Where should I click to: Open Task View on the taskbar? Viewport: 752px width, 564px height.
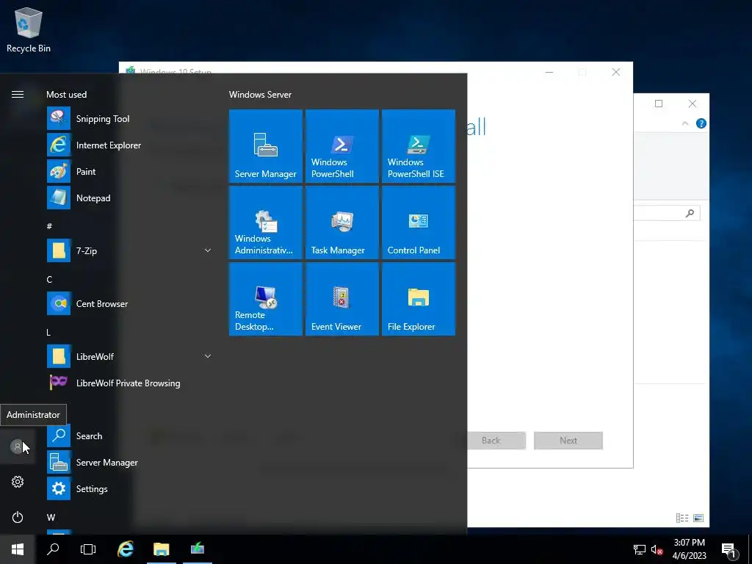tap(88, 549)
